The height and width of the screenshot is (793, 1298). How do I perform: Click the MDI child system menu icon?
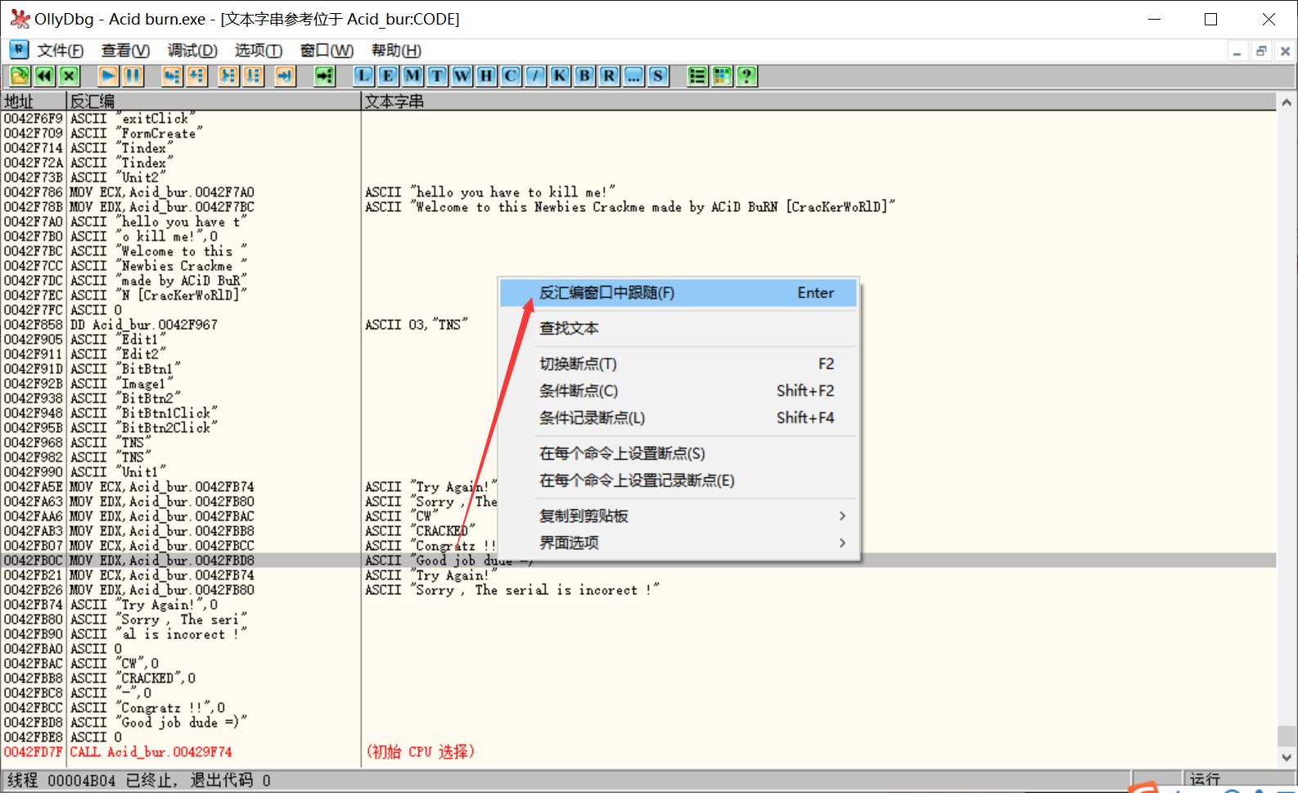(19, 50)
